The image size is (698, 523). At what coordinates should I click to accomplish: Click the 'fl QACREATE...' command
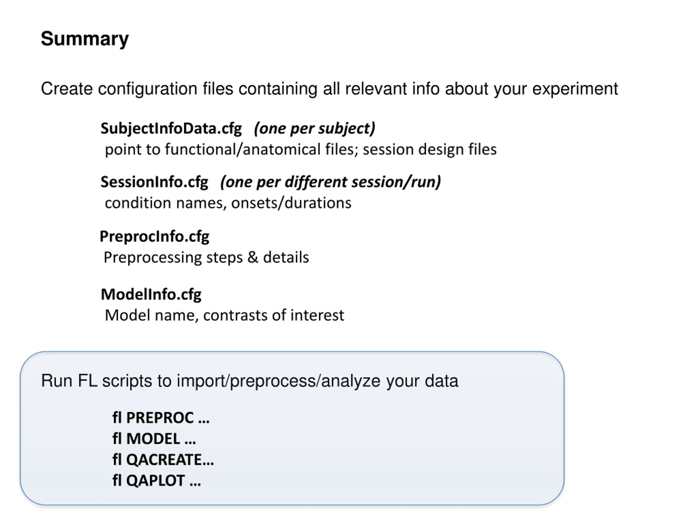[x=163, y=460]
